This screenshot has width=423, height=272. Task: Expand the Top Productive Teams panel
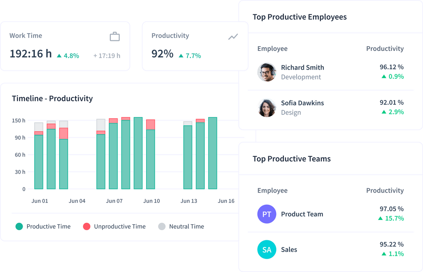pyautogui.click(x=292, y=159)
